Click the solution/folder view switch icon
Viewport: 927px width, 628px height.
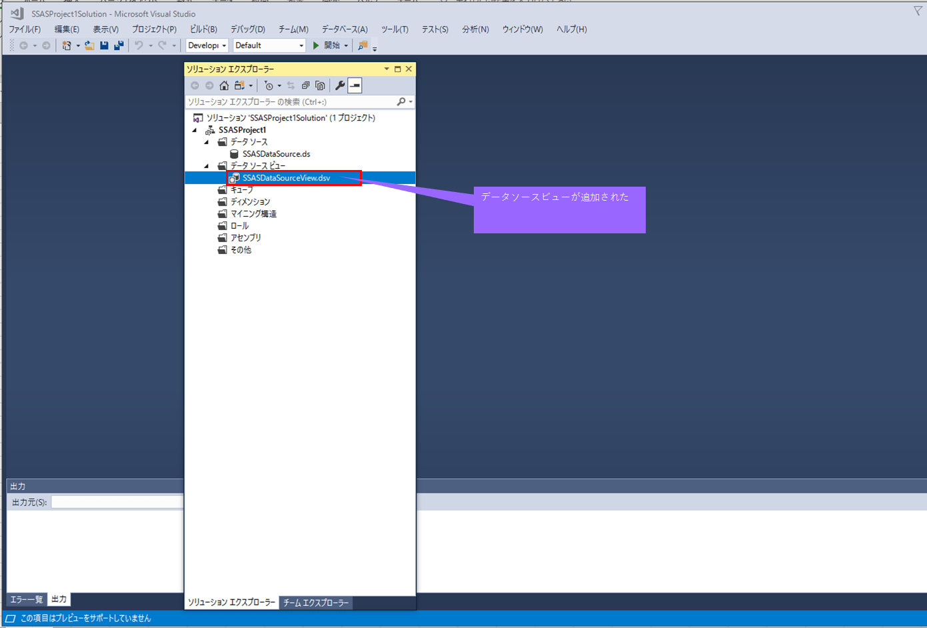click(x=239, y=85)
